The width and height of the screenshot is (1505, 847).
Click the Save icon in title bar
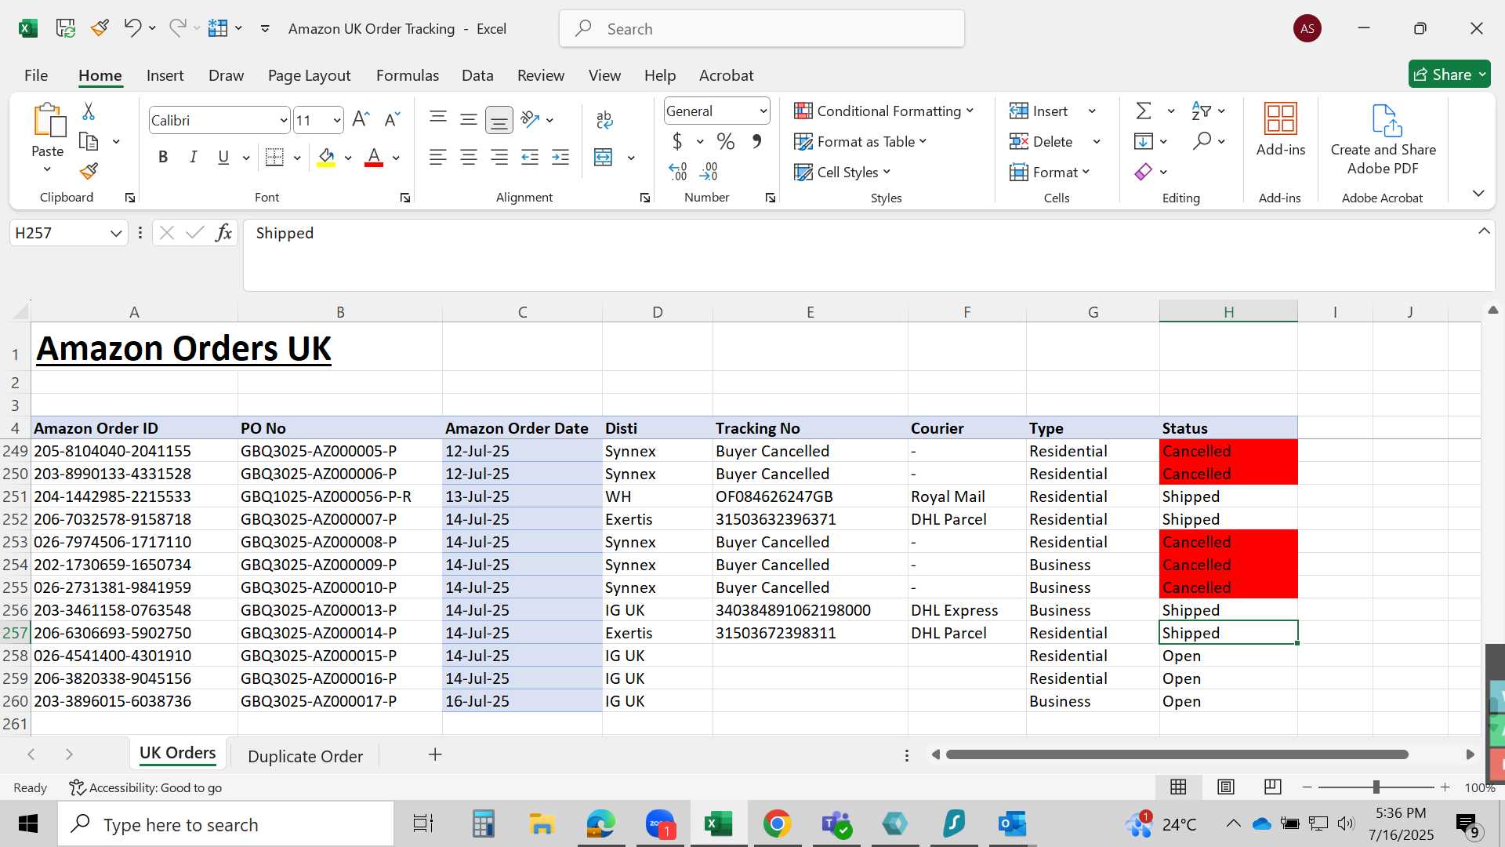click(x=65, y=29)
